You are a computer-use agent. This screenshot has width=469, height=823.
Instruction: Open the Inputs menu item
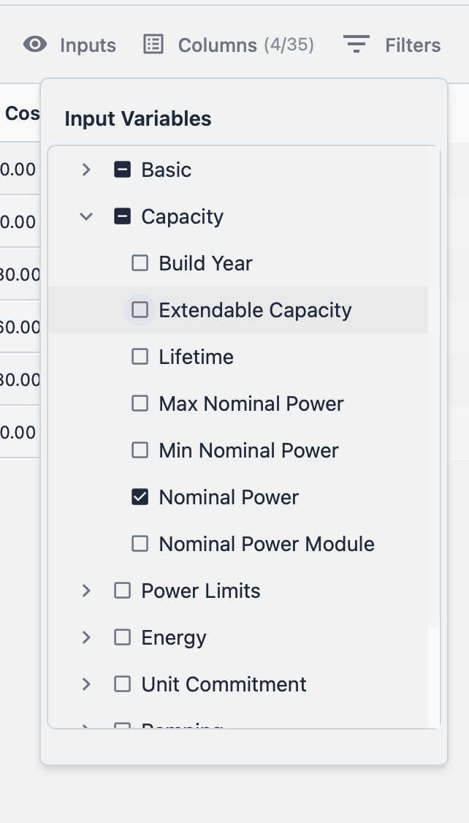[x=88, y=45]
